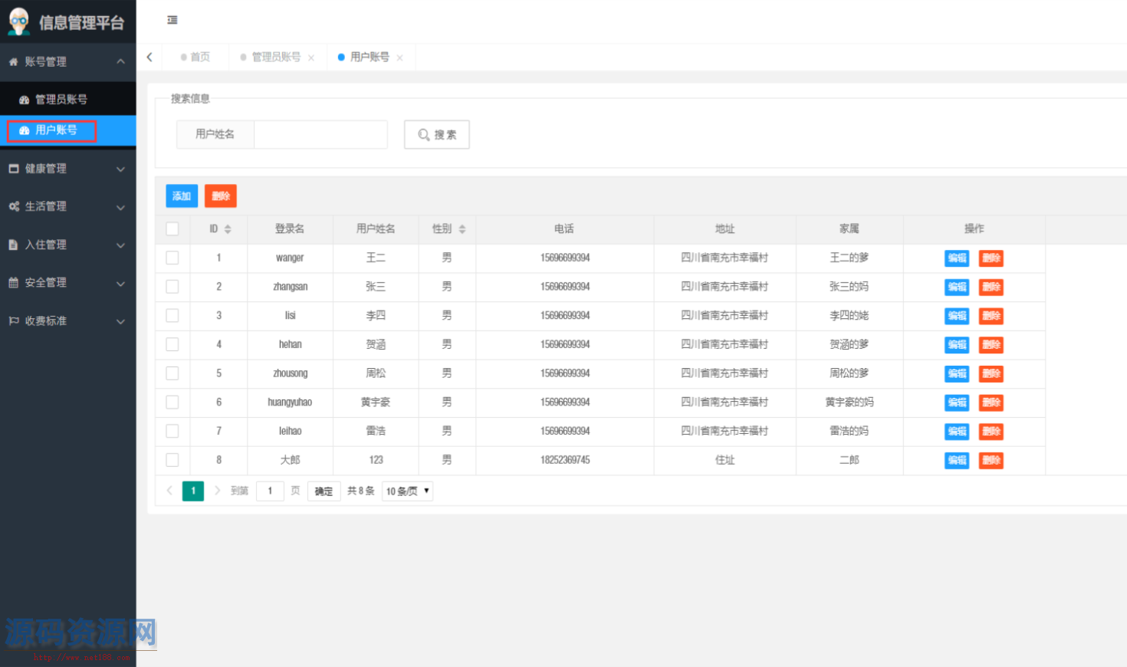Delete the zhousong row
Viewport: 1127px width, 667px height.
coord(991,373)
